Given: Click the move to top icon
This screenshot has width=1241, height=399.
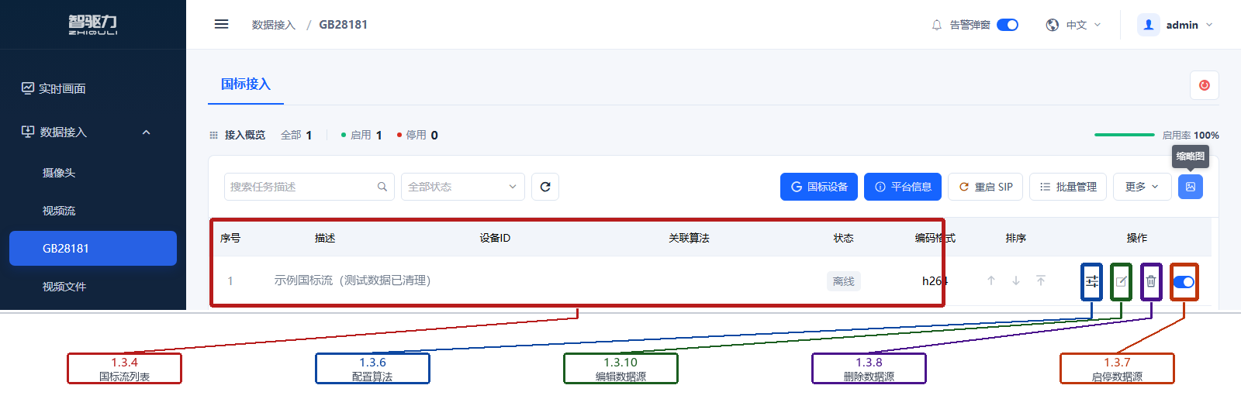Looking at the screenshot, I should (x=1041, y=280).
